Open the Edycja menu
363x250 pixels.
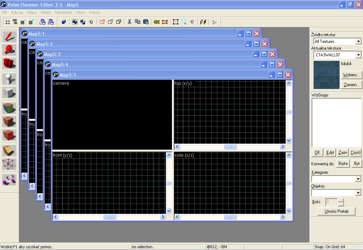(17, 12)
